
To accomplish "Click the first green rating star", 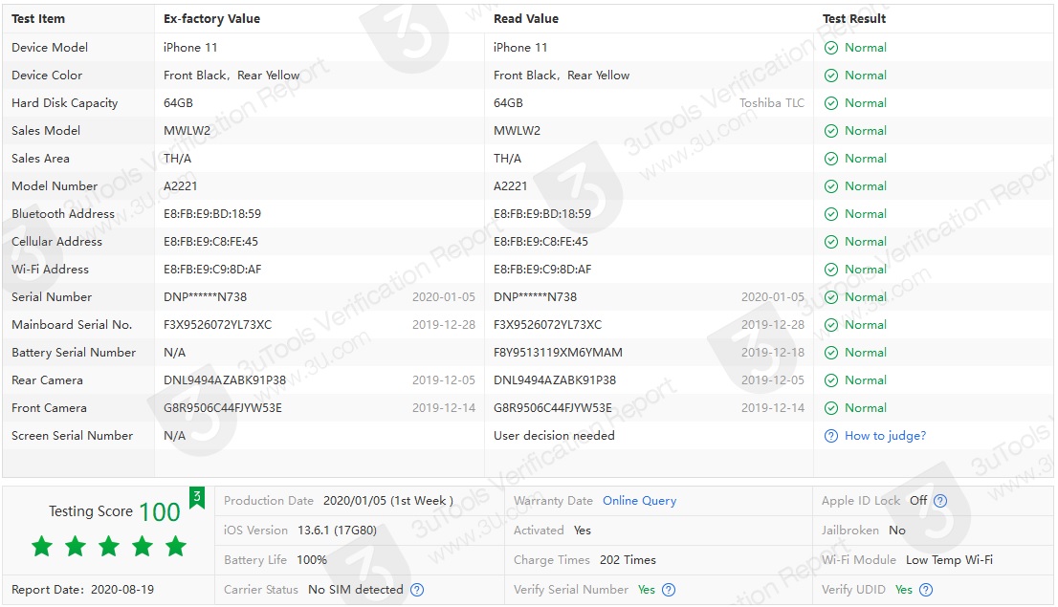I will point(42,547).
